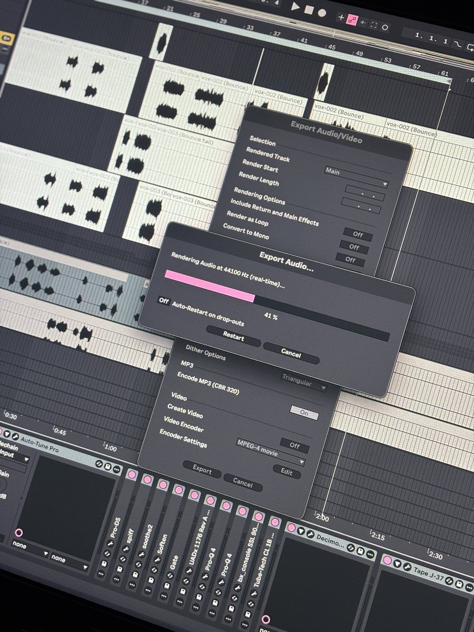Open Decimo device options dots menu
This screenshot has width=474, height=632.
pyautogui.click(x=370, y=554)
